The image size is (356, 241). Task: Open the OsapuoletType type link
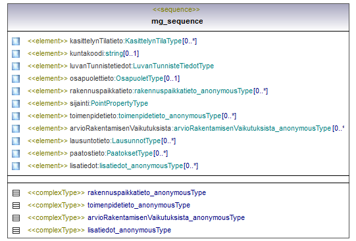coord(140,79)
